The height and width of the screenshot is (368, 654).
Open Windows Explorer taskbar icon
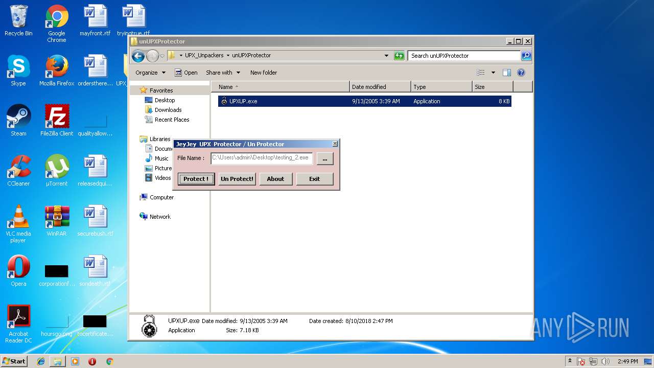(58, 361)
